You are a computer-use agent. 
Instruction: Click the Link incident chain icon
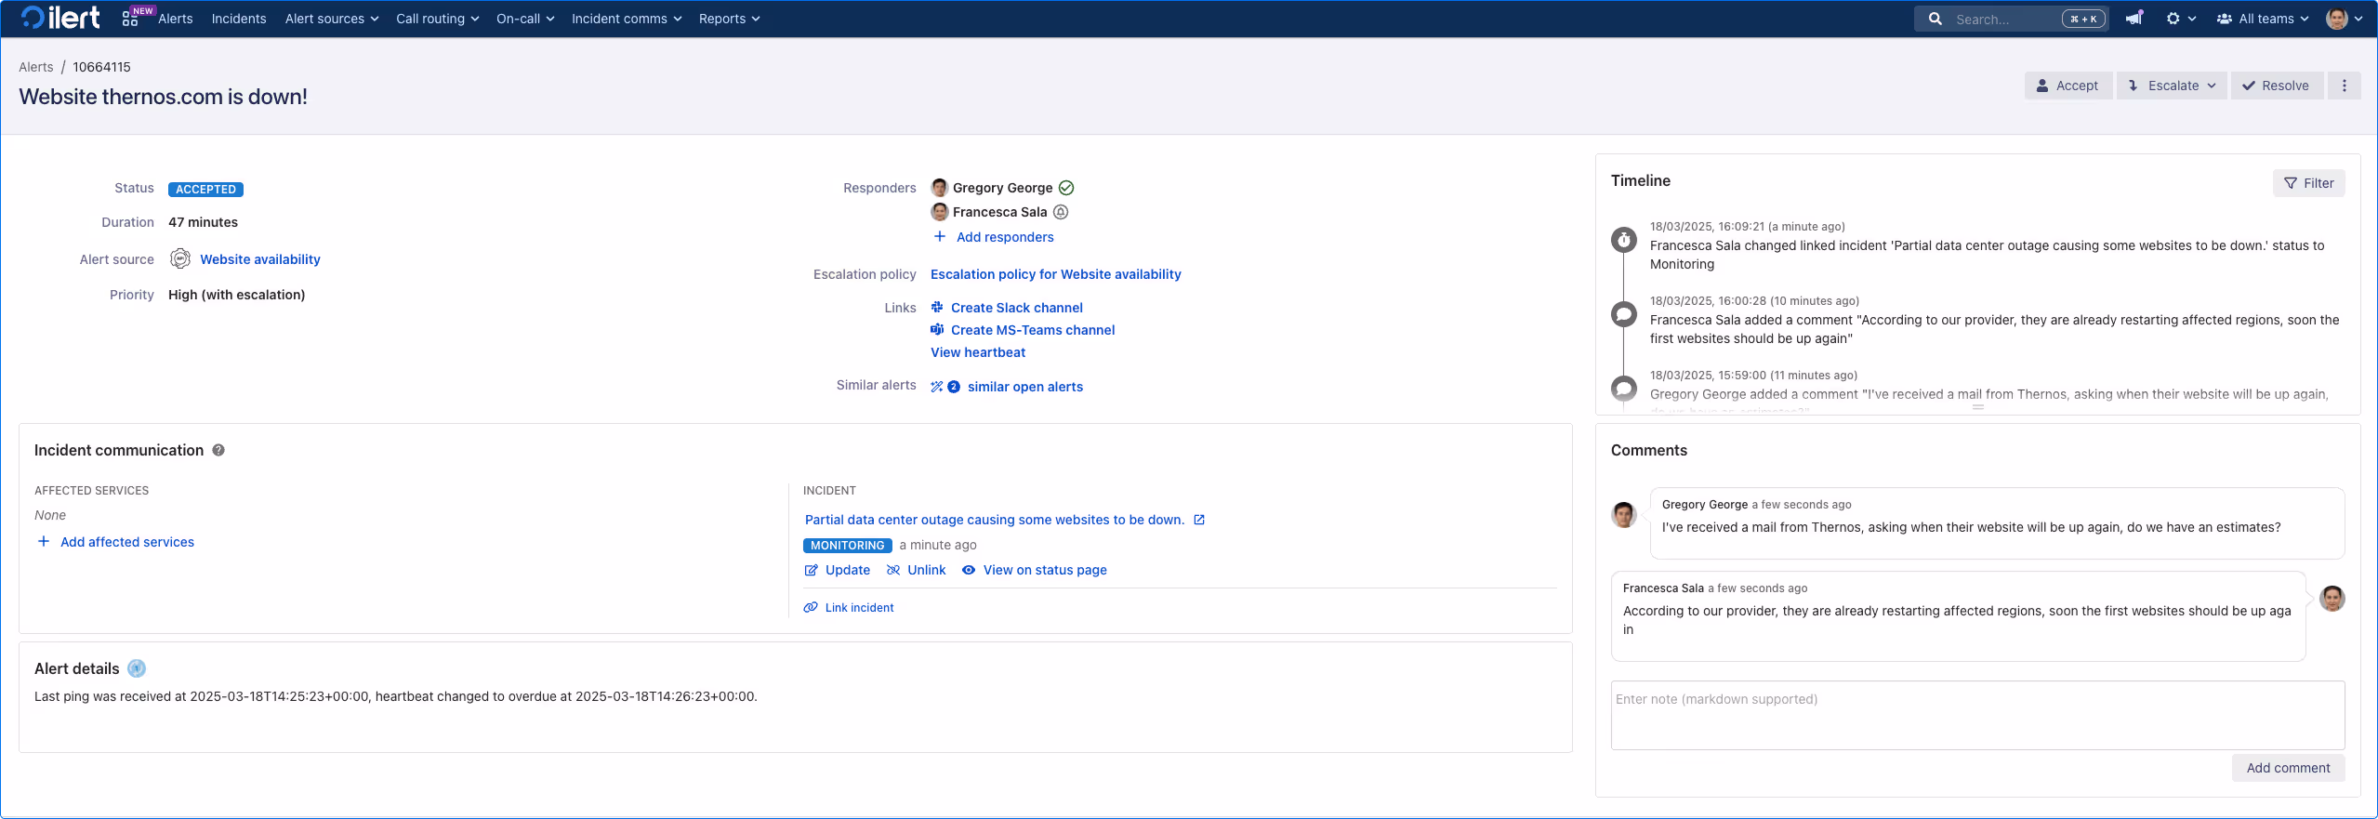(x=811, y=607)
